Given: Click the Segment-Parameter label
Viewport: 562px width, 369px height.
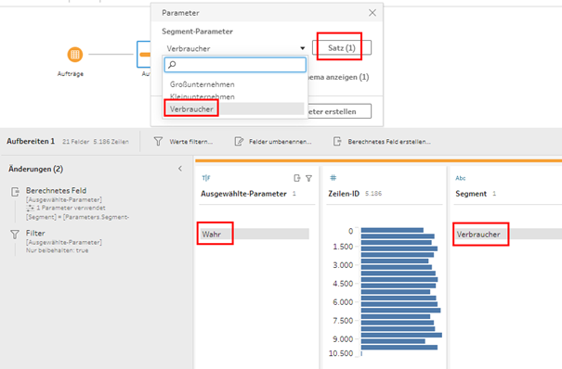Looking at the screenshot, I should [197, 32].
